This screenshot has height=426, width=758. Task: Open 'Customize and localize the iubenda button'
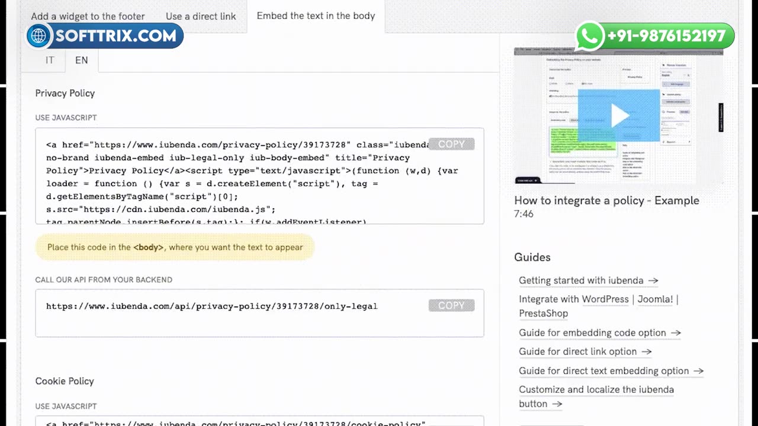point(596,396)
